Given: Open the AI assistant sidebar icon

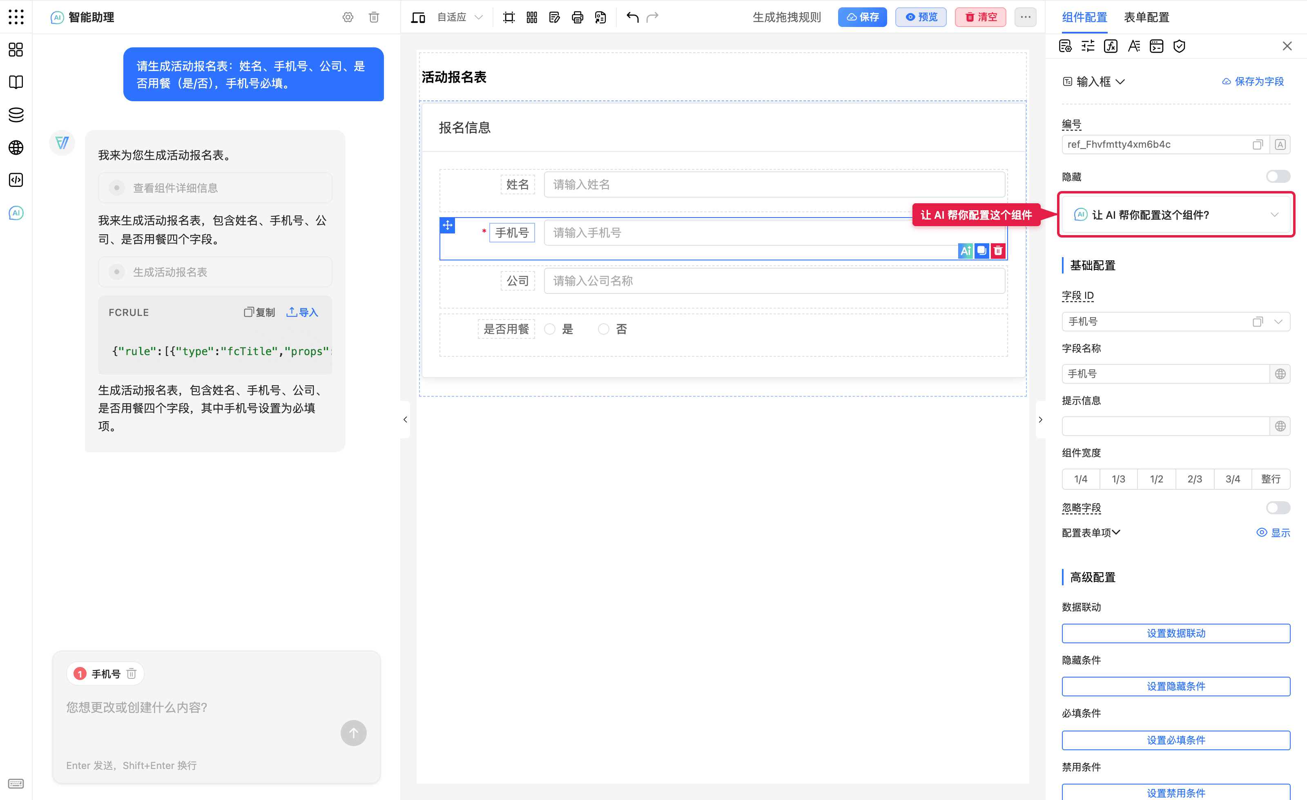Looking at the screenshot, I should (16, 213).
